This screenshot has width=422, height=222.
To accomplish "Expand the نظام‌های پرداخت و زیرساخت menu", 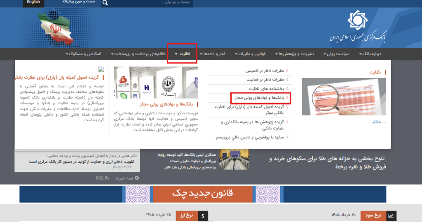I will [x=138, y=54].
